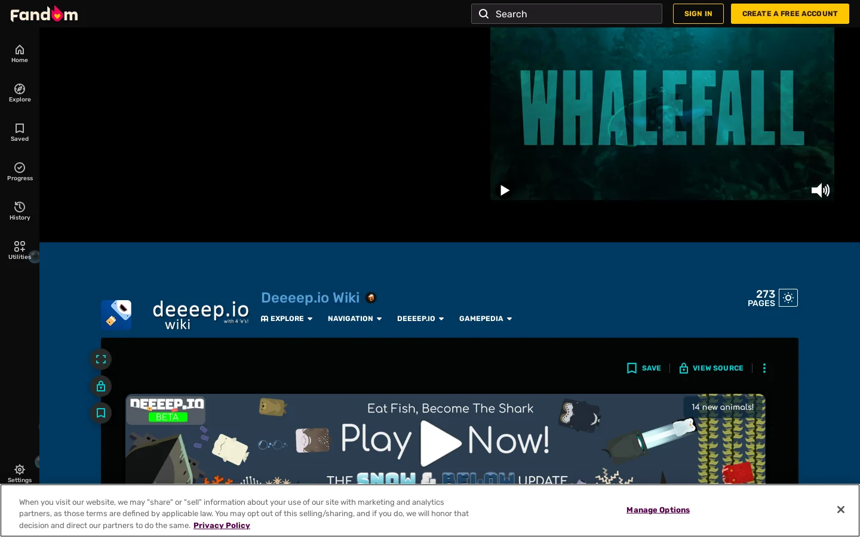Play the Whalefall video
This screenshot has width=860, height=537.
[x=505, y=190]
